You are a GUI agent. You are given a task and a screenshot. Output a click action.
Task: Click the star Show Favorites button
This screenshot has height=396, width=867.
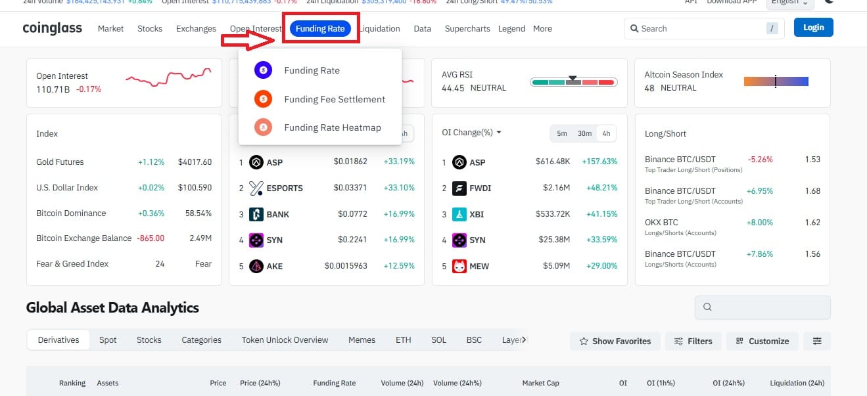615,341
